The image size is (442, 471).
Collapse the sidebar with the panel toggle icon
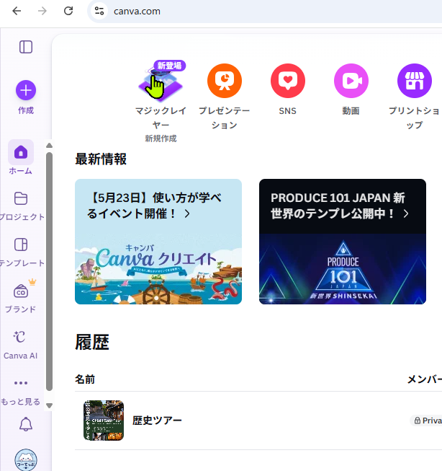point(26,47)
